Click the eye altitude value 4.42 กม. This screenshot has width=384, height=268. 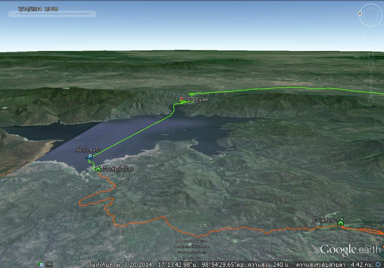click(362, 265)
